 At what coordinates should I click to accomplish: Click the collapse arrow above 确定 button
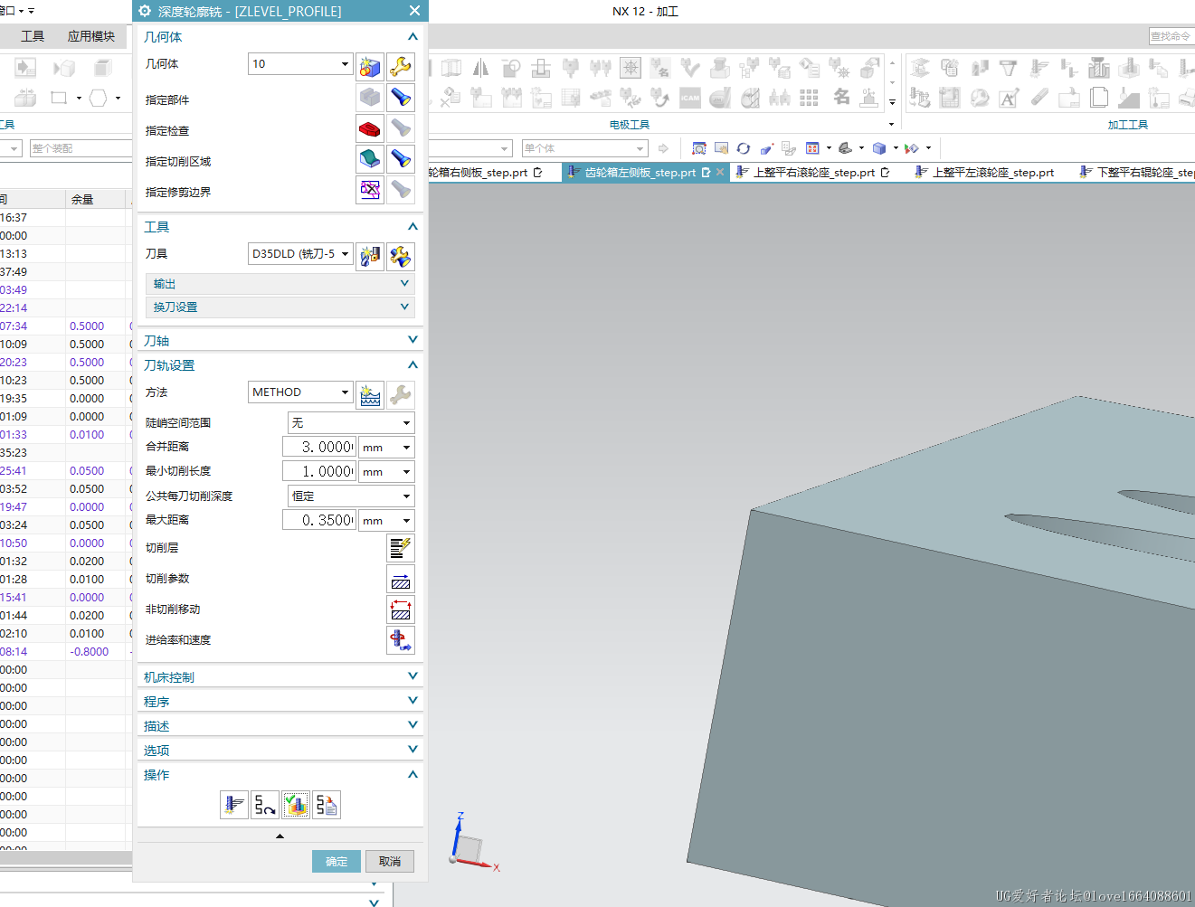point(280,836)
